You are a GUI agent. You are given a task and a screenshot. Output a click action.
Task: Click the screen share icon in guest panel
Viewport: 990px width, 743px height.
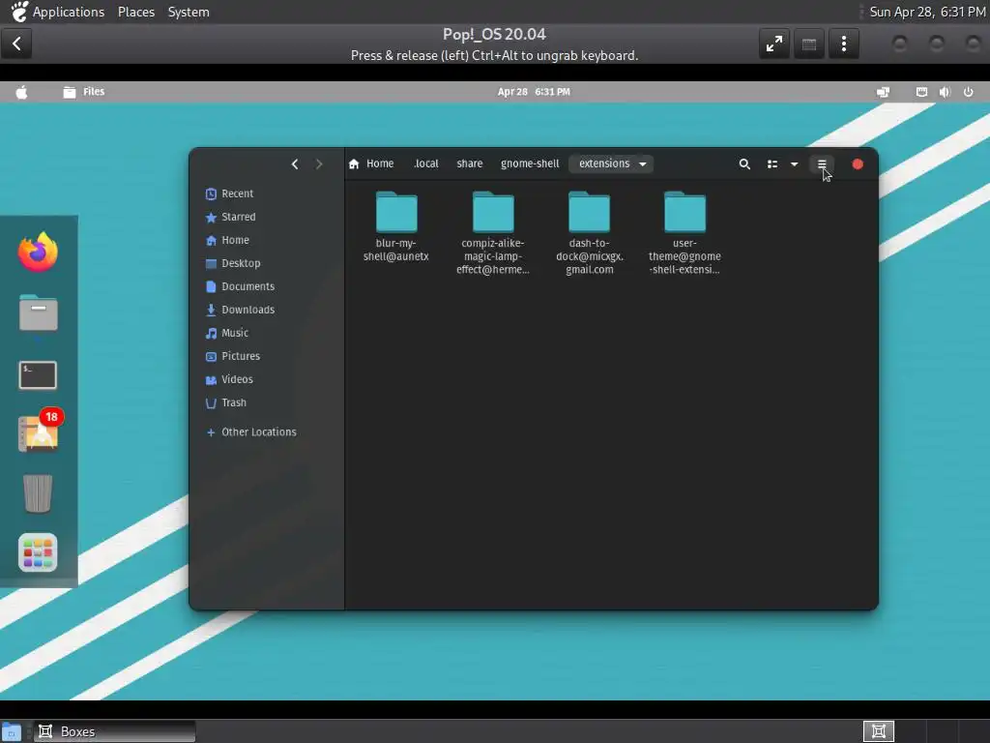point(883,92)
